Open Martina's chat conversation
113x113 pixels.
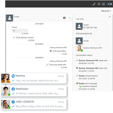point(34,78)
